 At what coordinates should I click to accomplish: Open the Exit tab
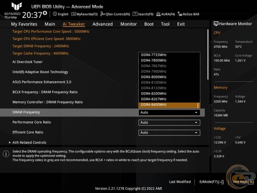pyautogui.click(x=181, y=24)
